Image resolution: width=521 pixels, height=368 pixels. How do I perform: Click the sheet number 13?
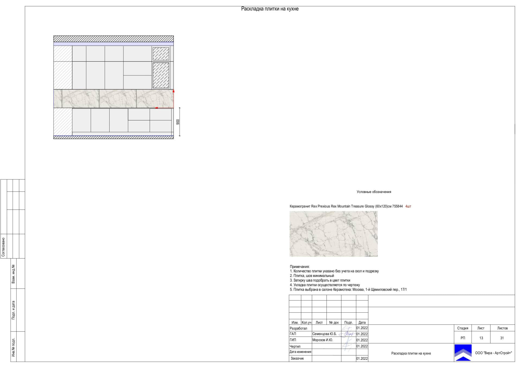(x=481, y=338)
